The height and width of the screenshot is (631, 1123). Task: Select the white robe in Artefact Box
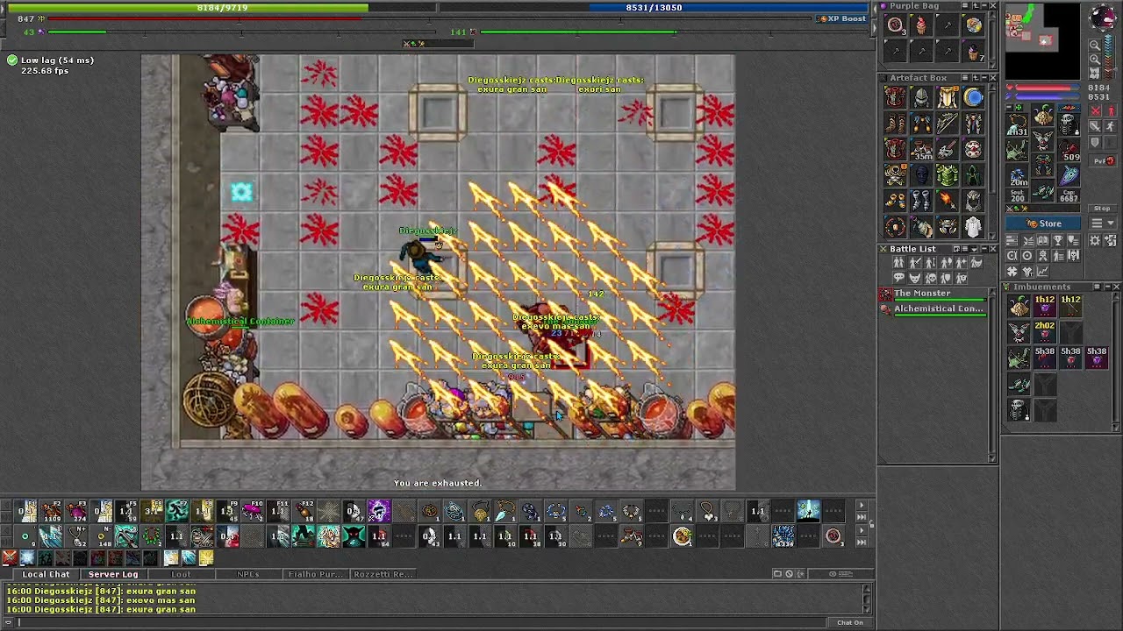pos(974,227)
